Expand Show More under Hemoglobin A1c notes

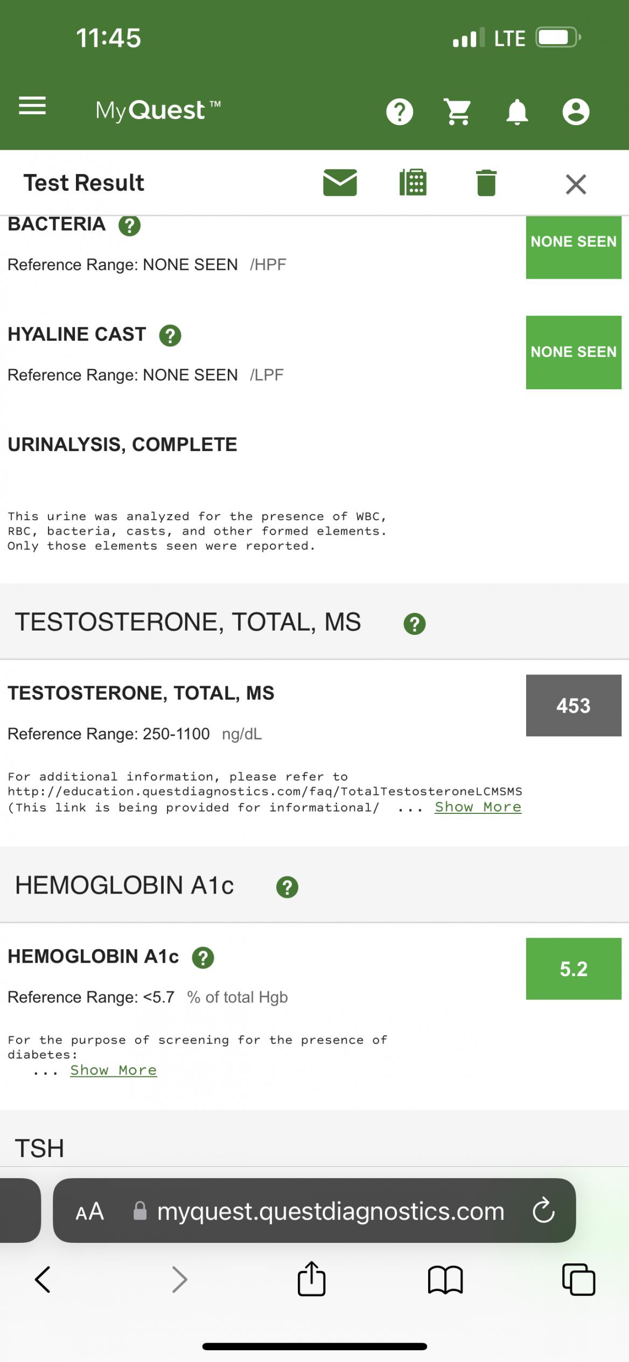(x=114, y=1070)
